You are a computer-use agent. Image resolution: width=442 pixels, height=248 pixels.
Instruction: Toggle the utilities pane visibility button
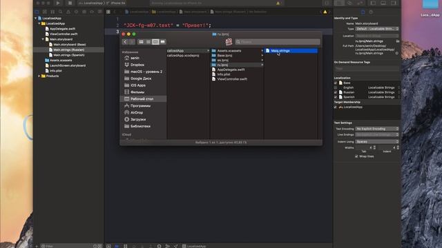[394, 3]
